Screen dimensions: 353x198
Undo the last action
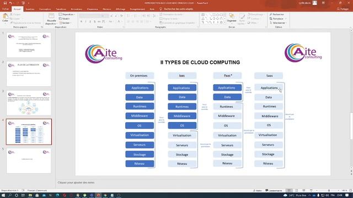click(x=10, y=3)
